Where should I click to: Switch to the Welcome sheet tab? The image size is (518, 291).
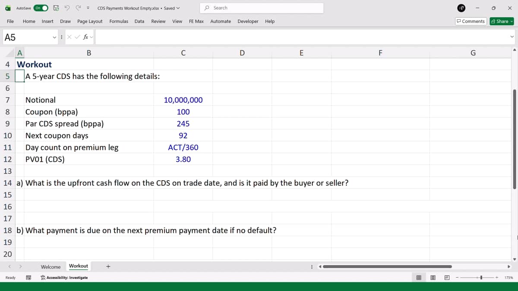pyautogui.click(x=51, y=267)
